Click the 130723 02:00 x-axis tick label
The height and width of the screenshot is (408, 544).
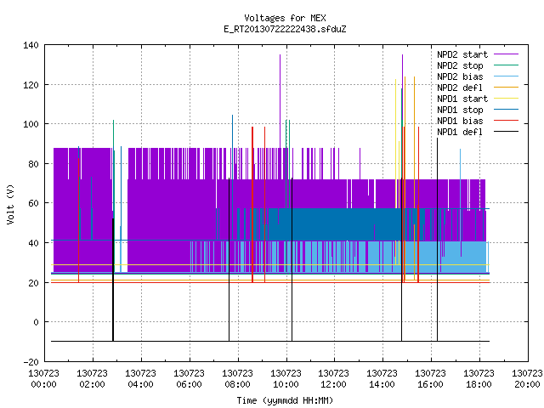[93, 379]
